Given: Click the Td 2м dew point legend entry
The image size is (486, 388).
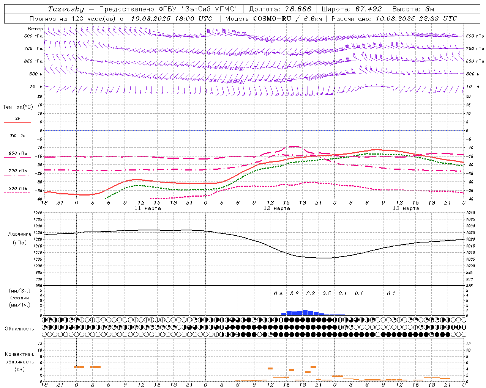Looking at the screenshot, I should coord(18,136).
